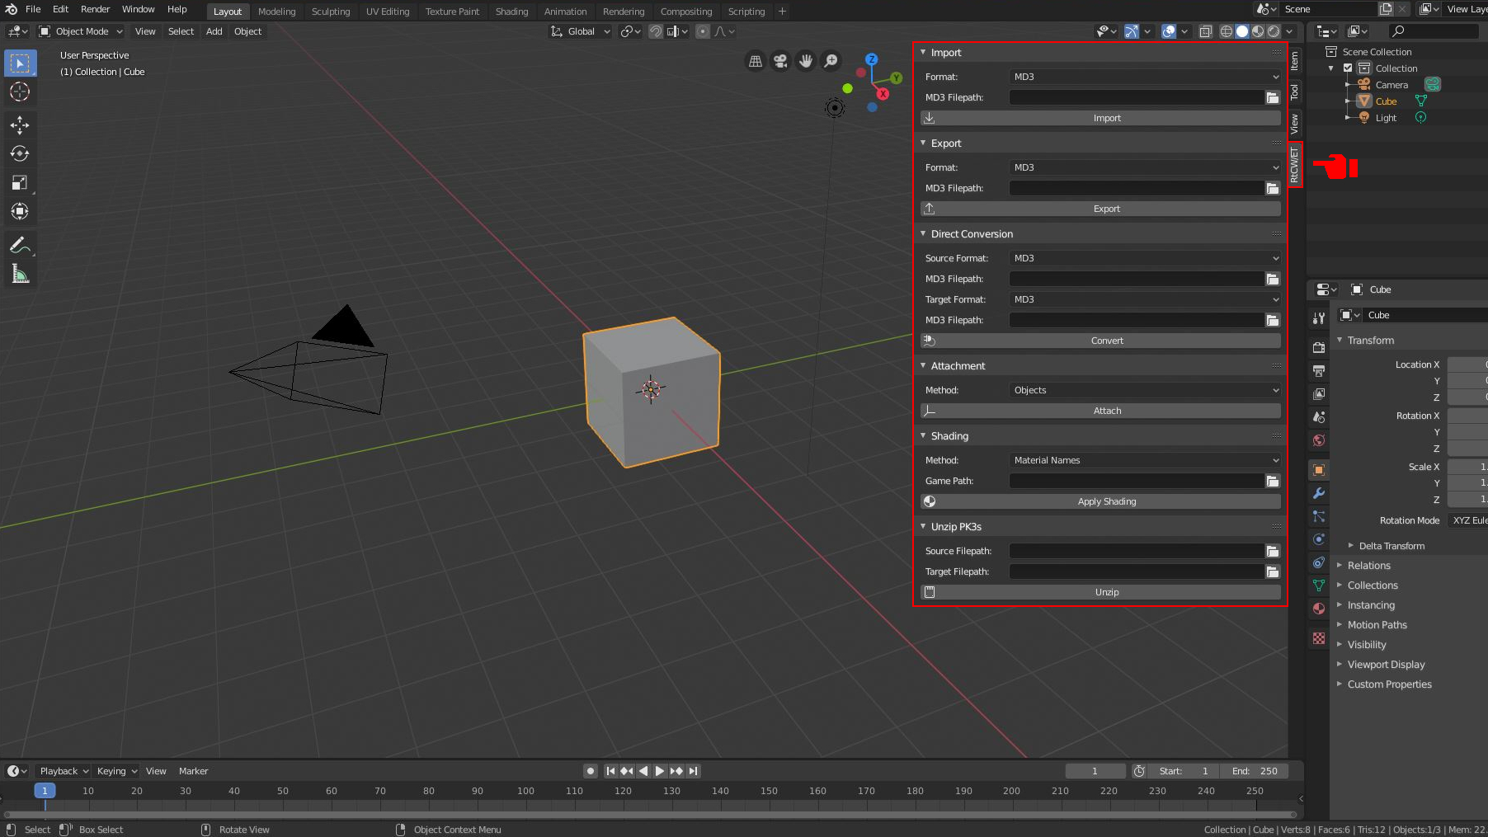Toggle snapping magnet in viewport header
This screenshot has height=837, width=1488.
click(x=655, y=31)
